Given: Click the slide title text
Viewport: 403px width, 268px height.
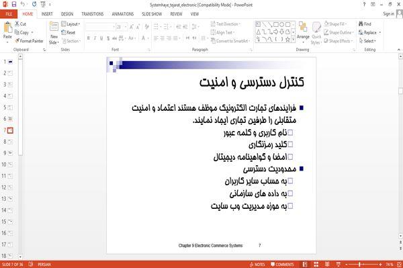Looking at the screenshot, I should (252, 82).
